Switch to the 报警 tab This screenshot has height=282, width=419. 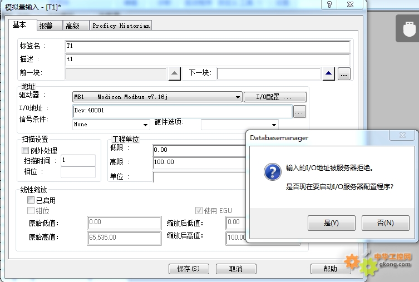click(46, 26)
